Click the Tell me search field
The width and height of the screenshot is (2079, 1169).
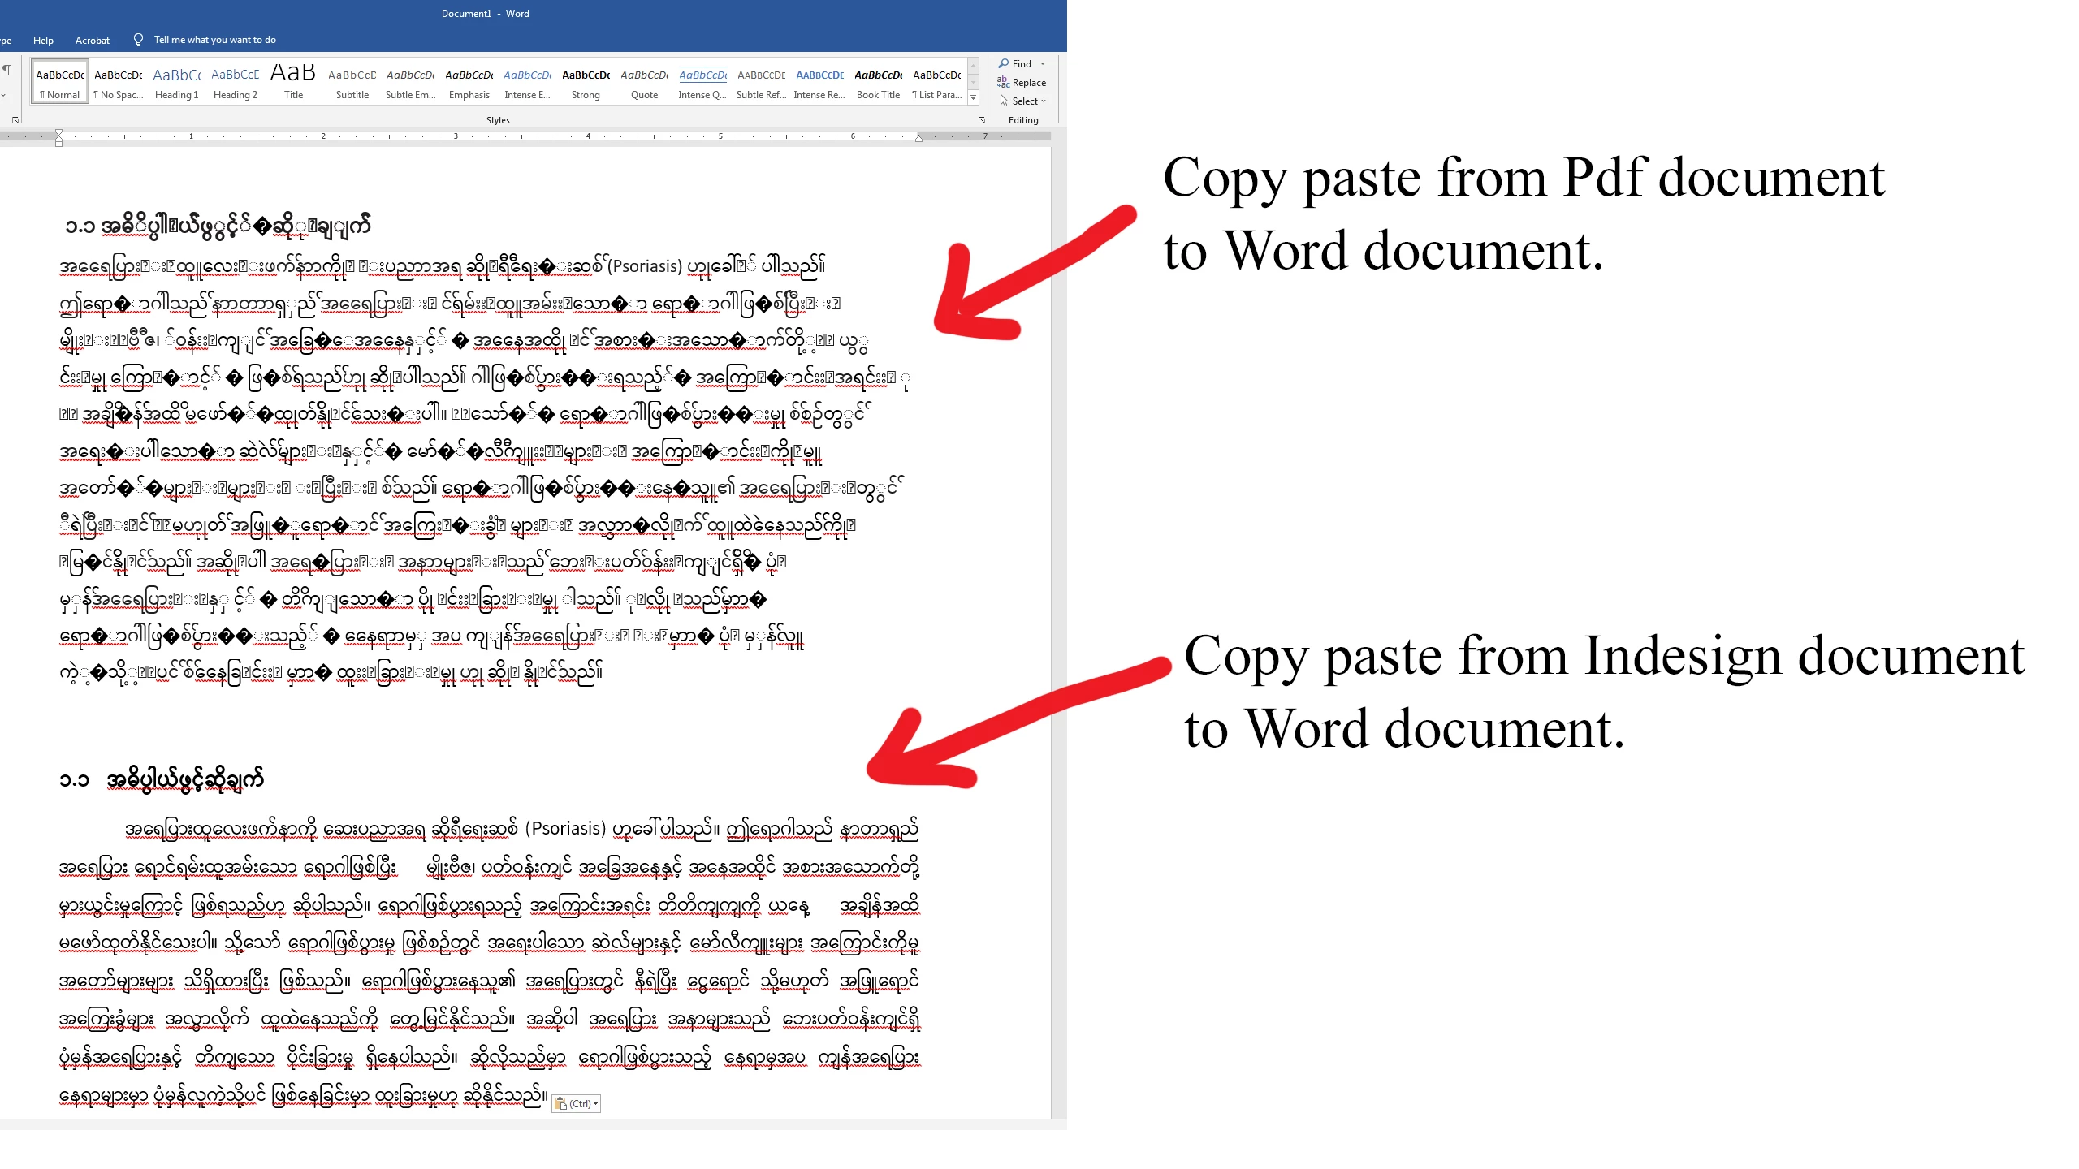[x=215, y=40]
